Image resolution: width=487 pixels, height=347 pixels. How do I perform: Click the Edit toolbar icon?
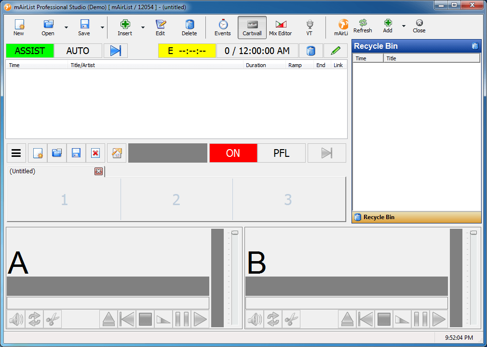(x=161, y=28)
